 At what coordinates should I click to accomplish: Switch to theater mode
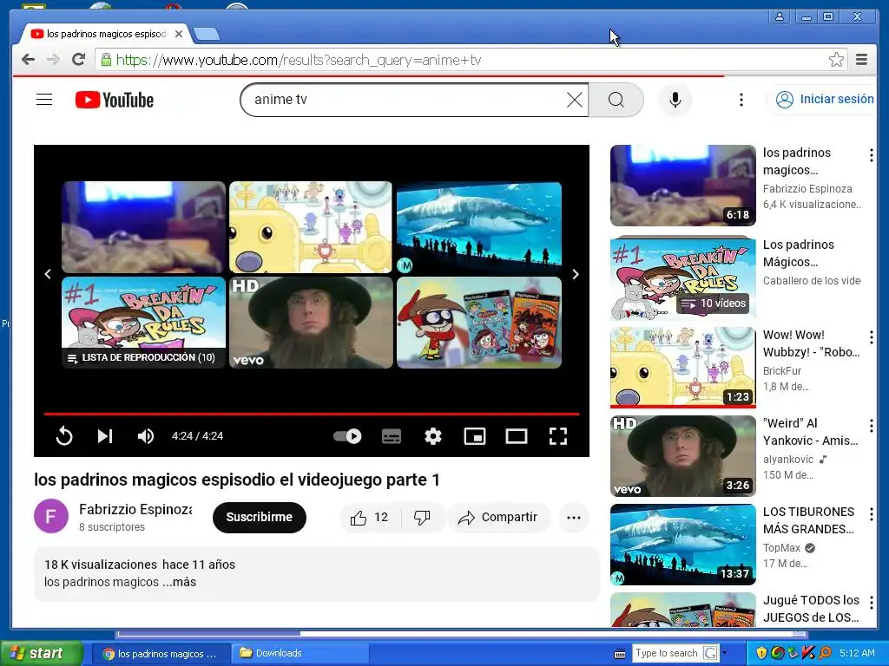click(x=516, y=436)
